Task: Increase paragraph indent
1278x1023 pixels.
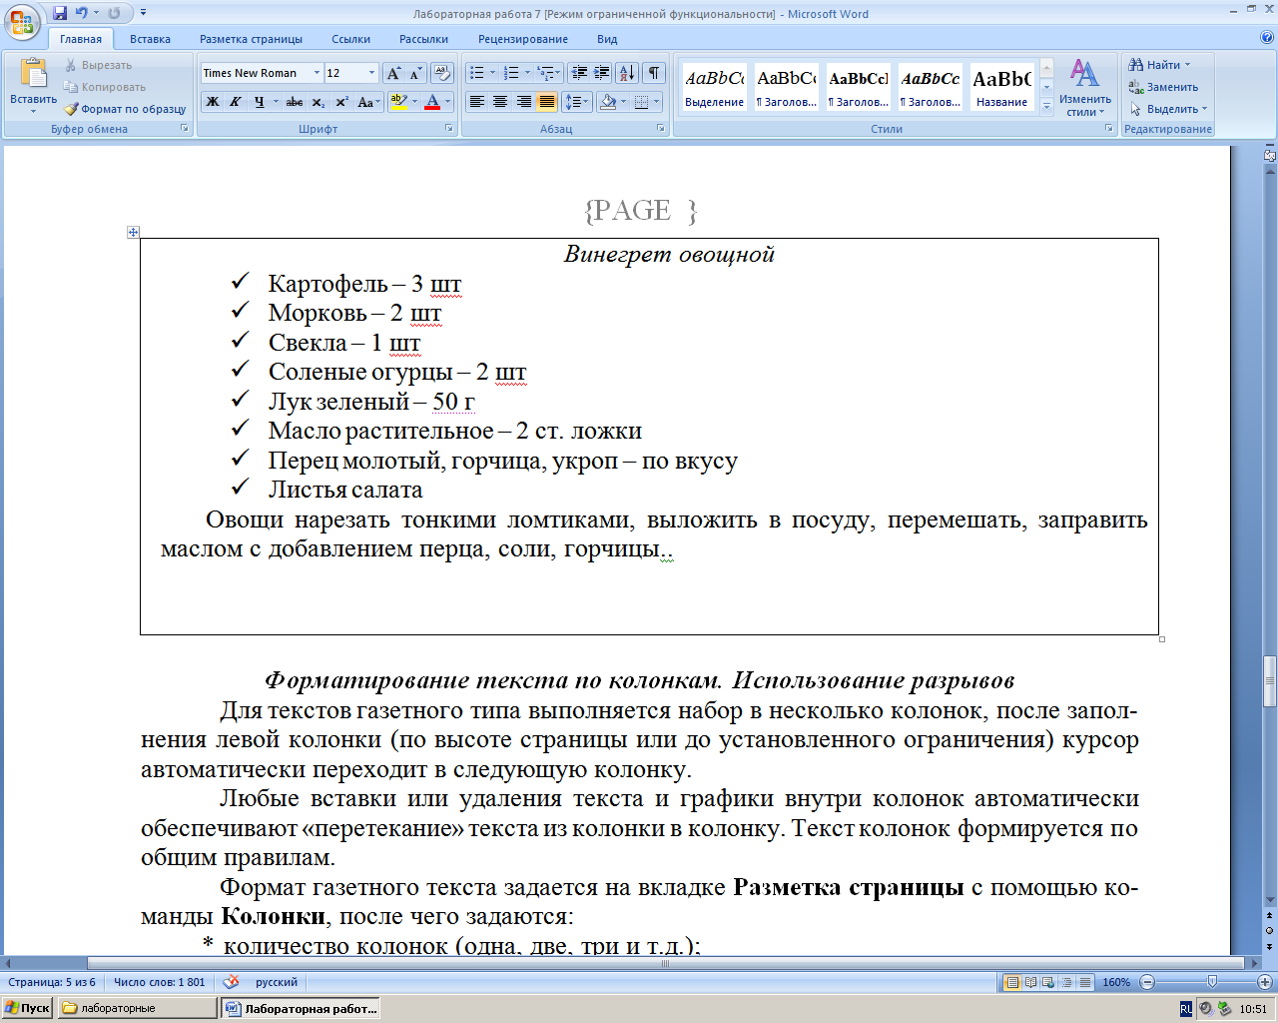Action: (602, 73)
